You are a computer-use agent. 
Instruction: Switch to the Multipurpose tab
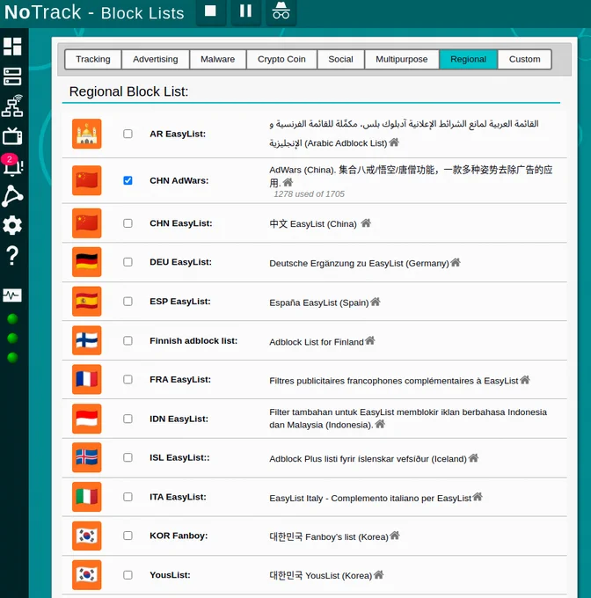click(402, 59)
